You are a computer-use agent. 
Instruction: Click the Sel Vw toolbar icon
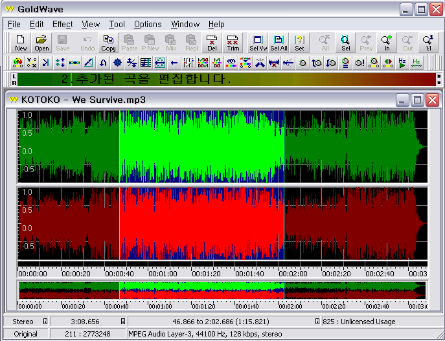coord(258,43)
